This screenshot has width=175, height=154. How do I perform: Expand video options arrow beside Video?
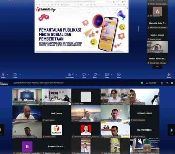[x=20, y=74]
